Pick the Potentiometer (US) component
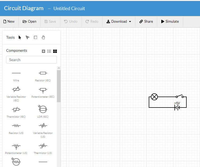The image size is (200, 167). (x=16, y=149)
